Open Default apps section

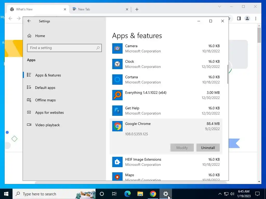coord(45,88)
